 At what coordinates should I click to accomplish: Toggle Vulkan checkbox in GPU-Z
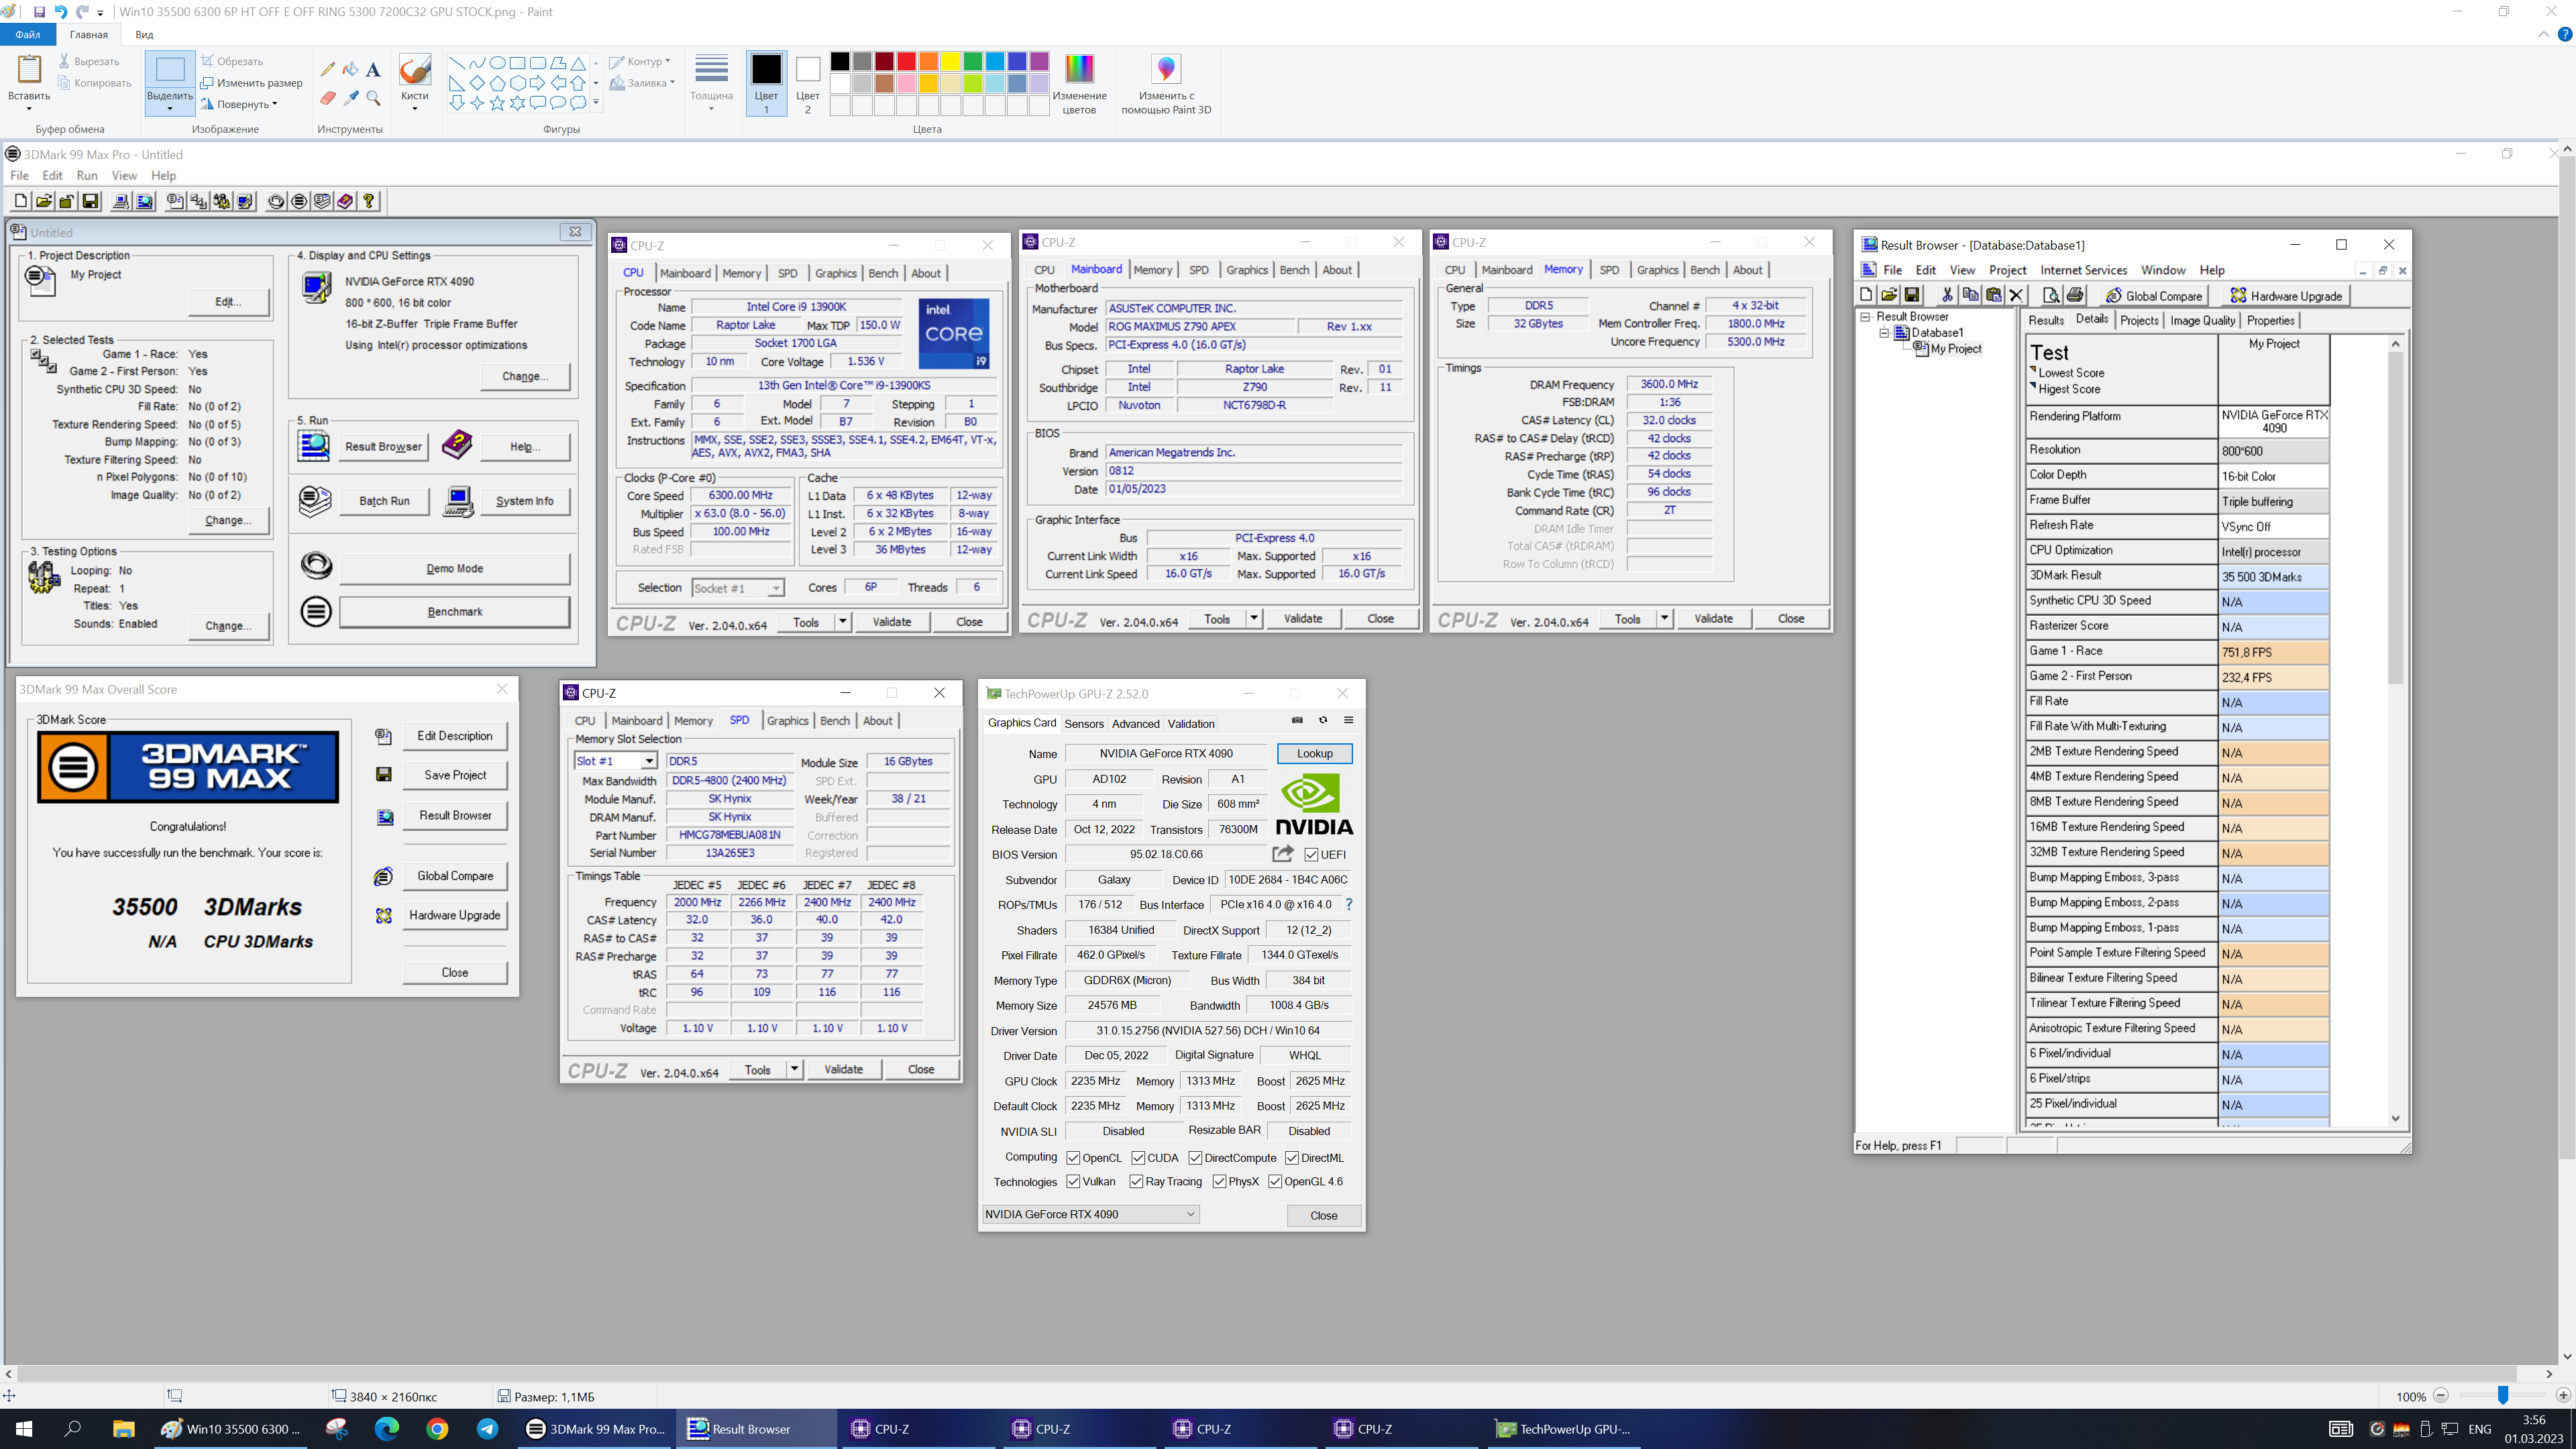[1073, 1181]
